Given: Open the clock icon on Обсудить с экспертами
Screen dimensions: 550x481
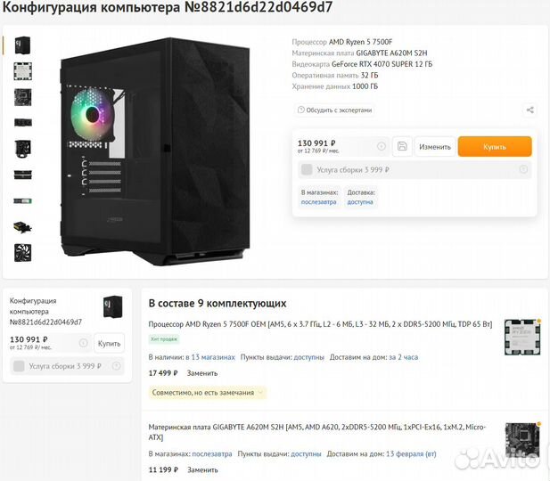Looking at the screenshot, I should [300, 110].
